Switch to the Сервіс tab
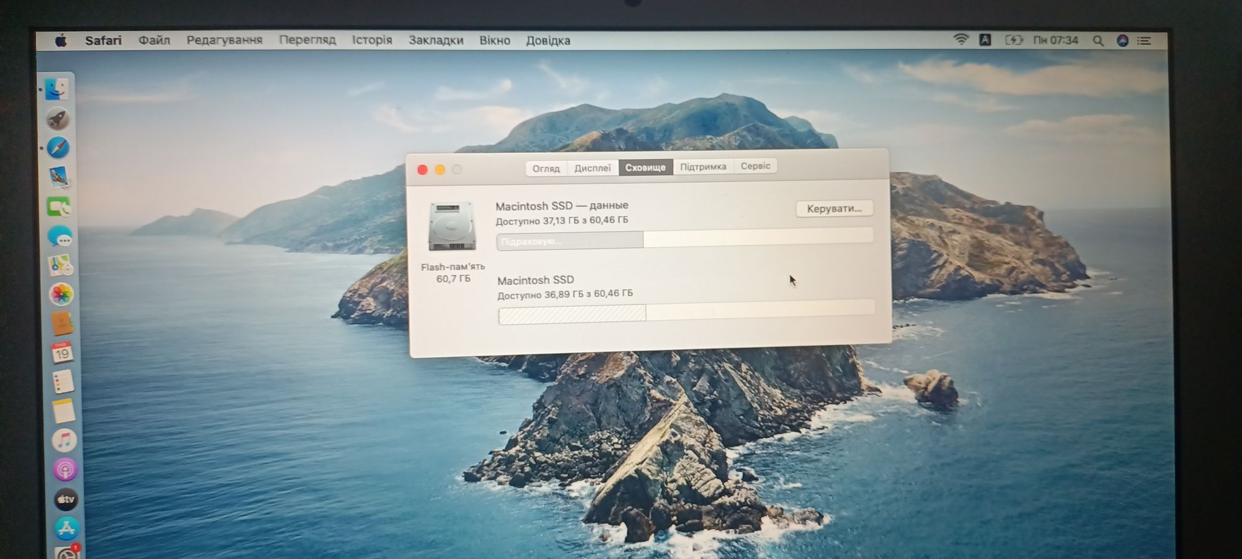This screenshot has height=559, width=1242. tap(755, 166)
